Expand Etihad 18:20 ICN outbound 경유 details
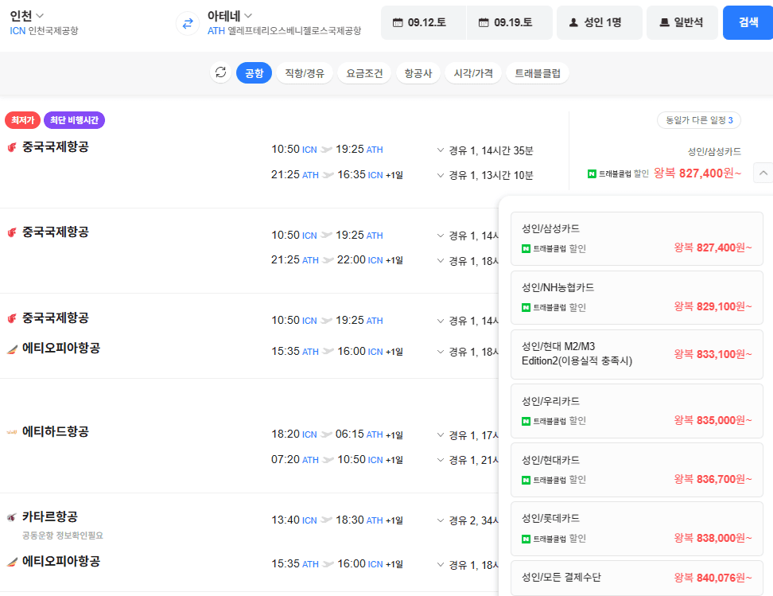This screenshot has height=596, width=773. point(468,435)
